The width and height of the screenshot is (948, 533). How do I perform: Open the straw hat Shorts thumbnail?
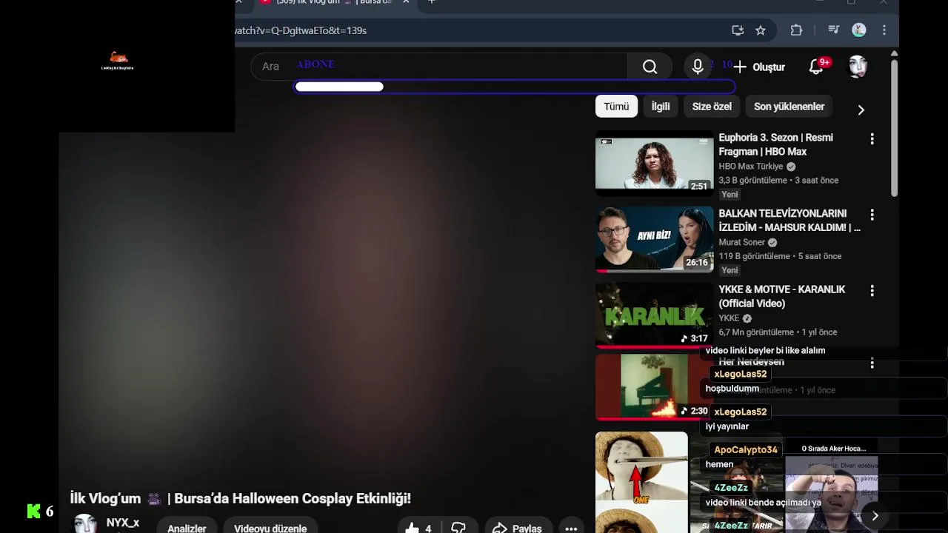click(x=641, y=482)
